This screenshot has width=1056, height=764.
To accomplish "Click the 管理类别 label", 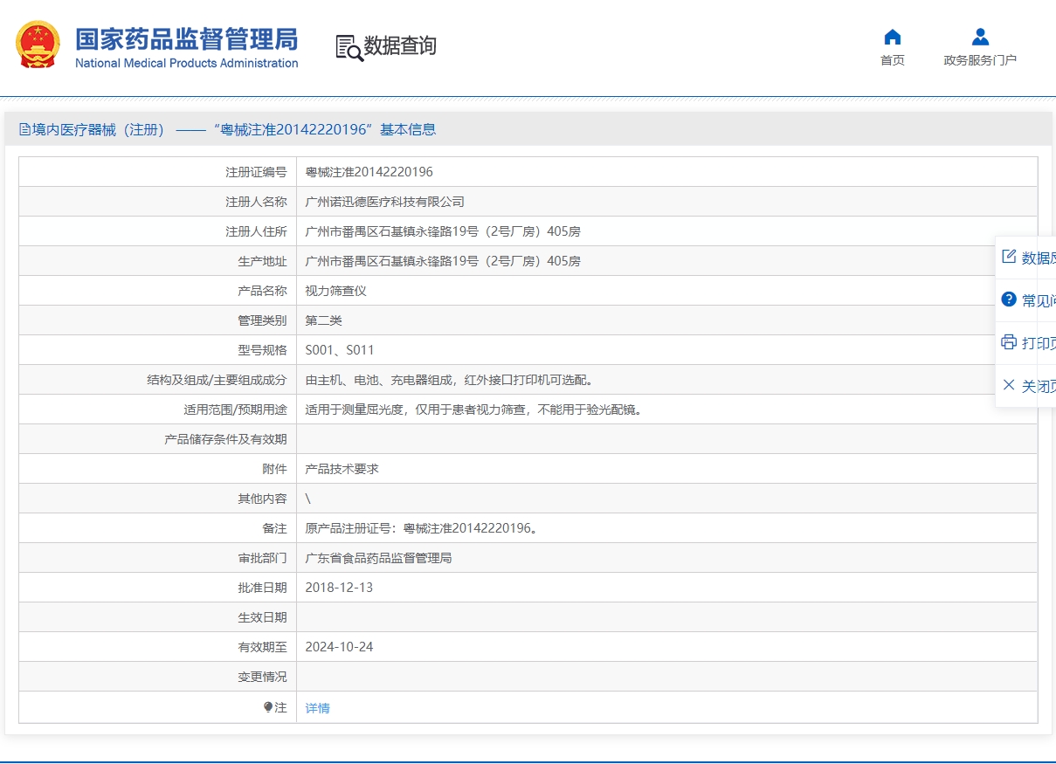I will pyautogui.click(x=263, y=320).
